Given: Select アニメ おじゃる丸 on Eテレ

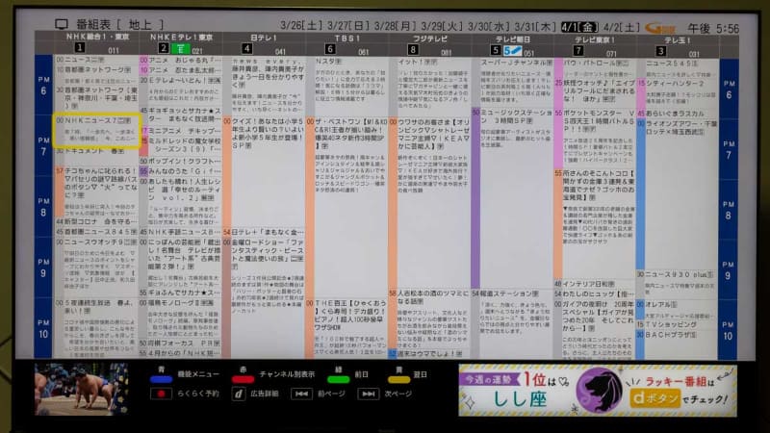Looking at the screenshot, I should (180, 60).
